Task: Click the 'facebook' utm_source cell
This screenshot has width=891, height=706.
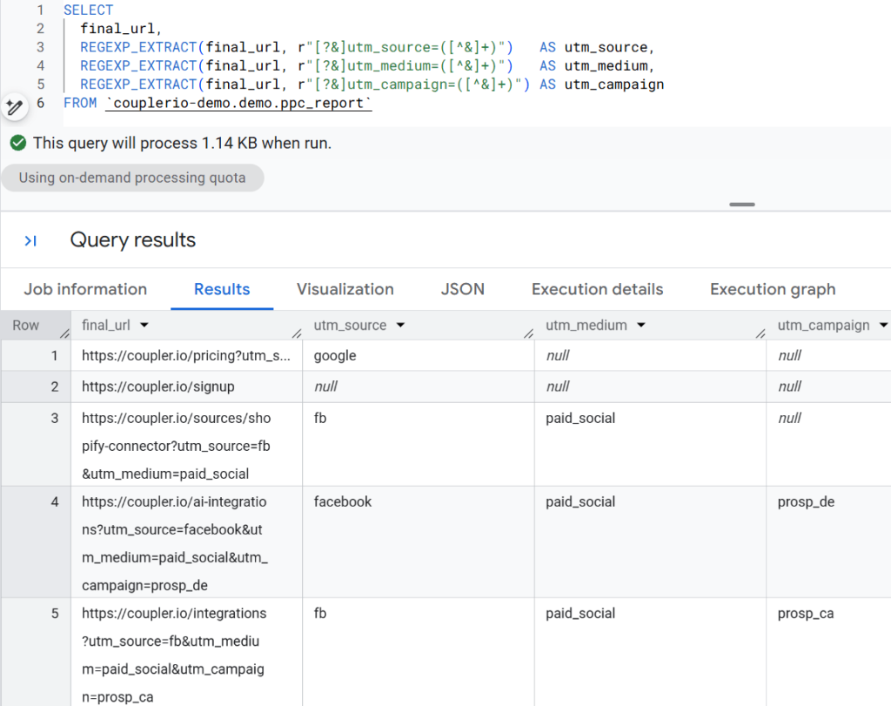Action: (x=419, y=541)
